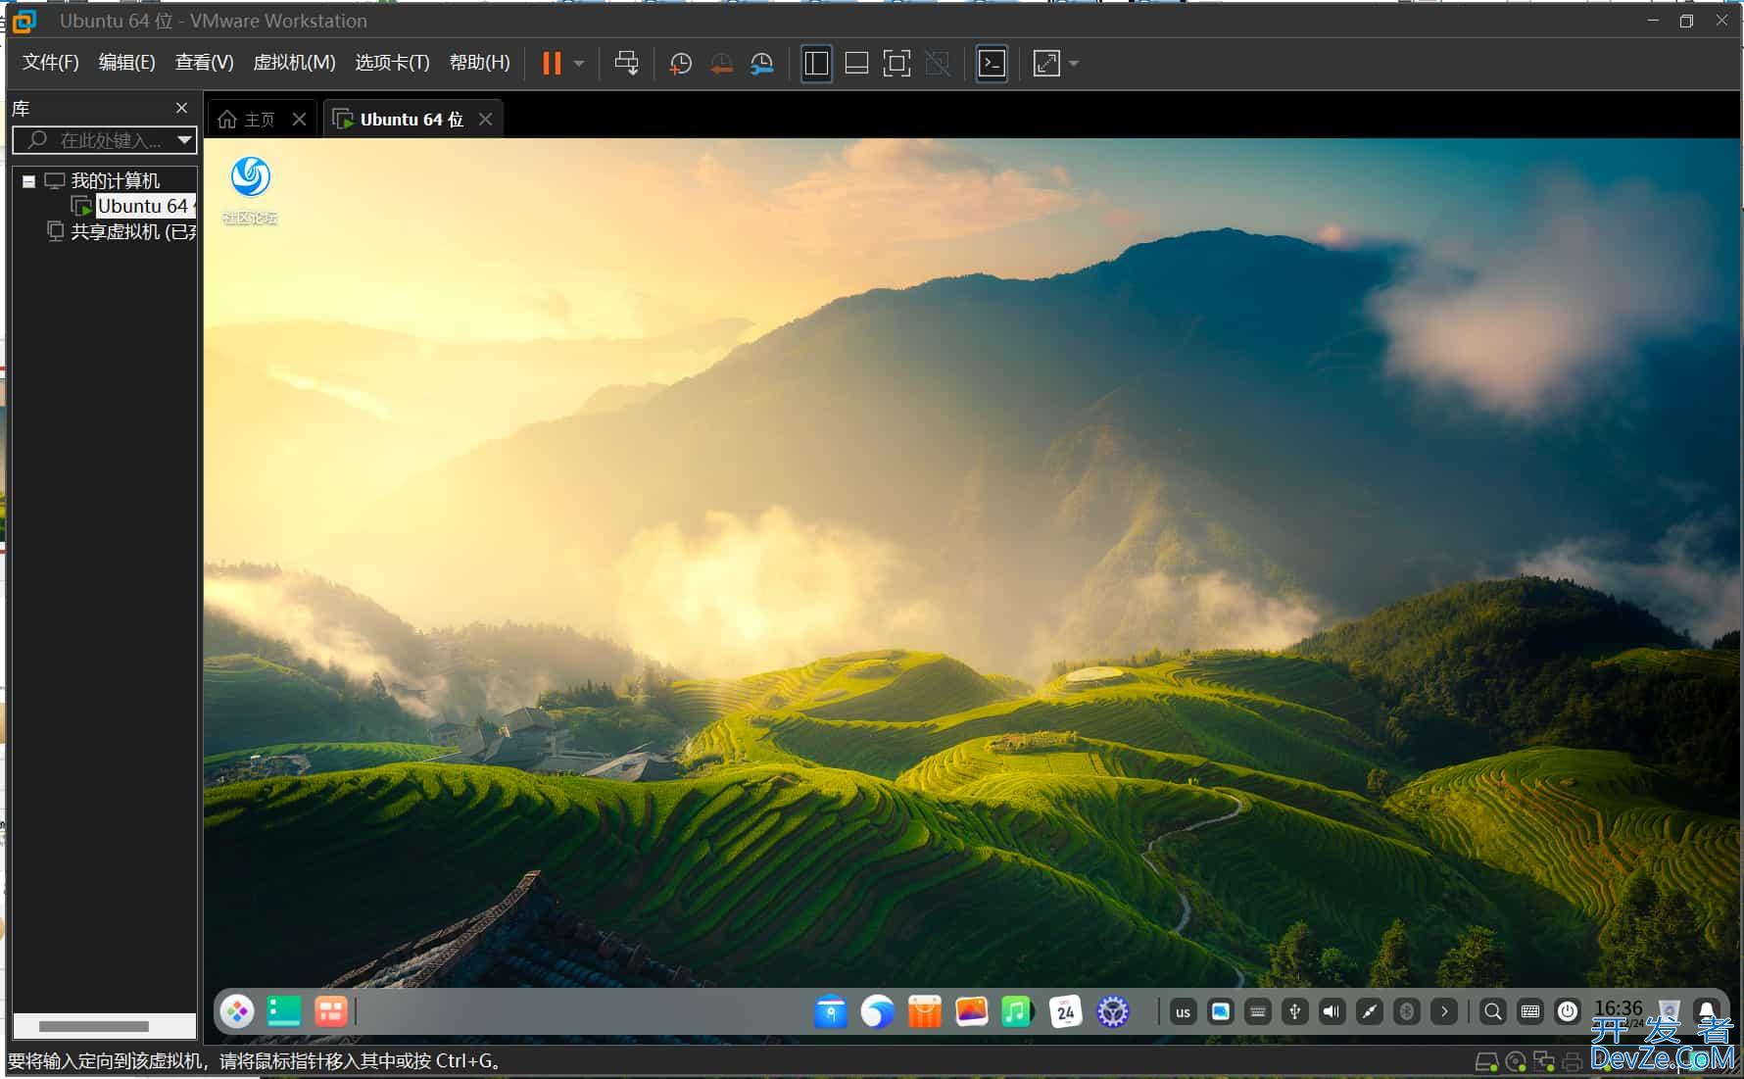
Task: Expand the tray with the arrow icon
Action: tap(1443, 1012)
